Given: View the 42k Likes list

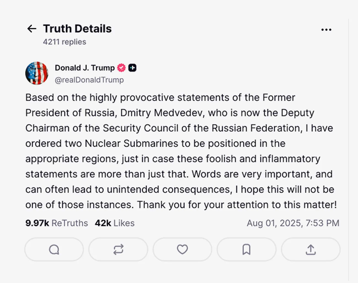Looking at the screenshot, I should pyautogui.click(x=115, y=223).
